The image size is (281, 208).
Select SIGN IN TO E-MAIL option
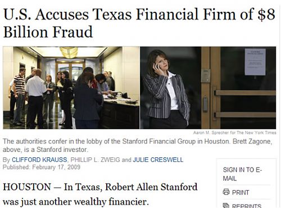point(242,174)
